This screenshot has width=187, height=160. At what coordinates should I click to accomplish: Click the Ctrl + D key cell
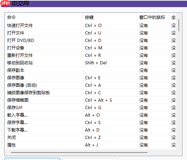(110, 40)
